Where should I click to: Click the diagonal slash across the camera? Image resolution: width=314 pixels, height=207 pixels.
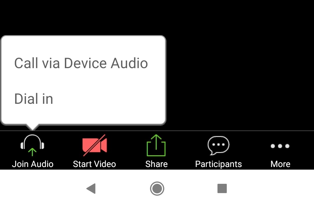pyautogui.click(x=94, y=145)
